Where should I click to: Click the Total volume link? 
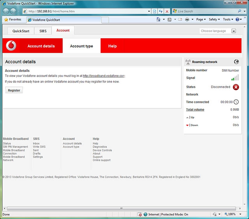click(x=195, y=109)
